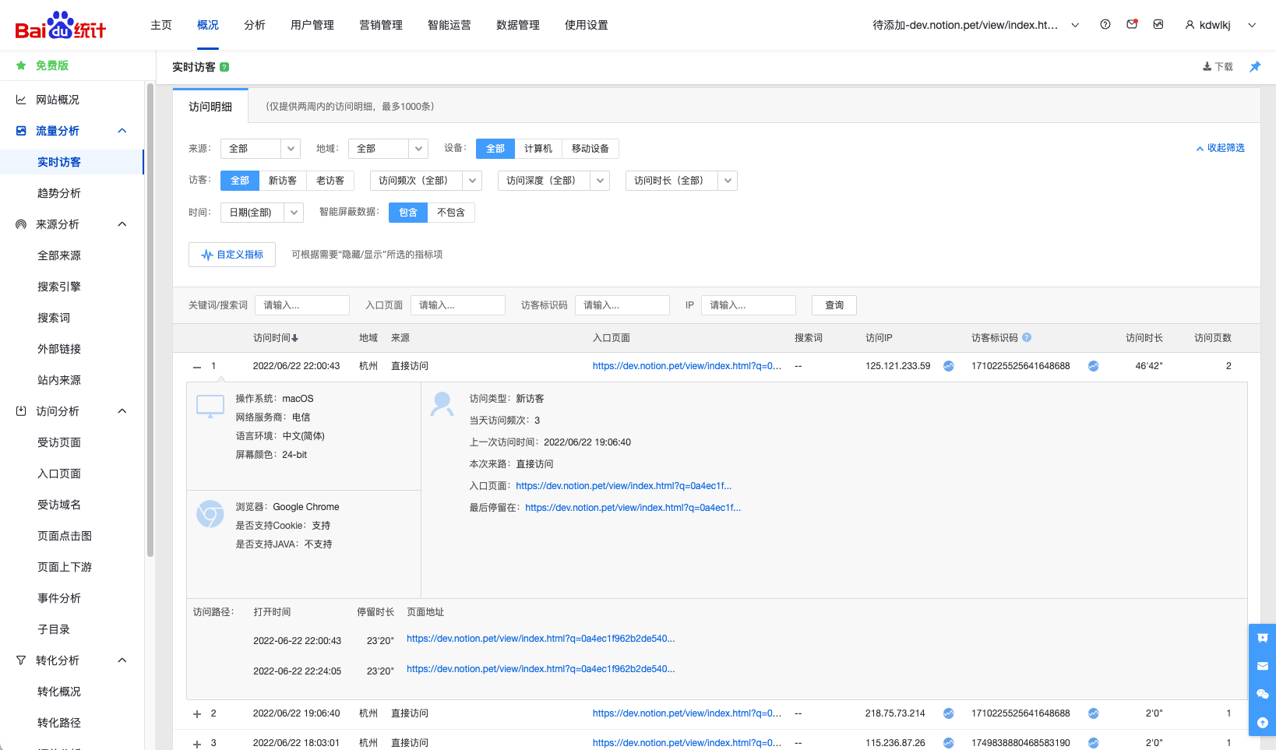Click the user profile icon beside kdwlkj

1190,25
